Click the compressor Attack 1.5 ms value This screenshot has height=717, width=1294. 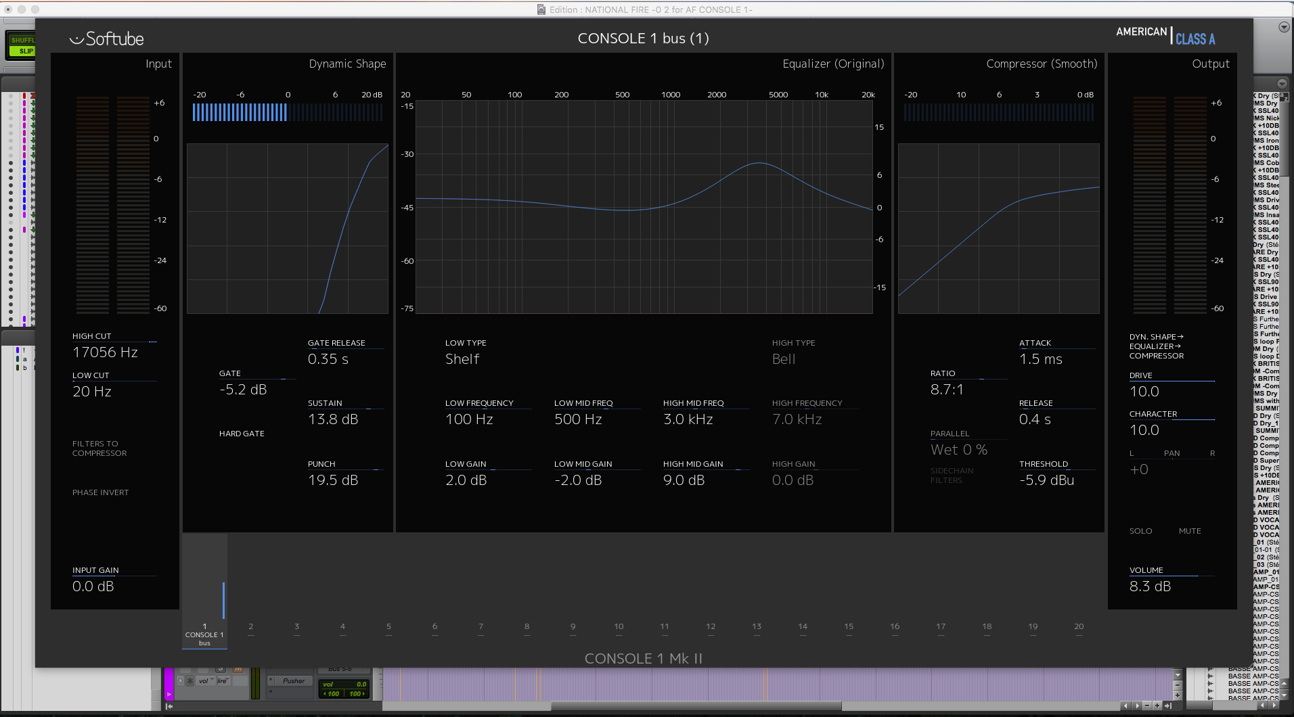(1041, 359)
